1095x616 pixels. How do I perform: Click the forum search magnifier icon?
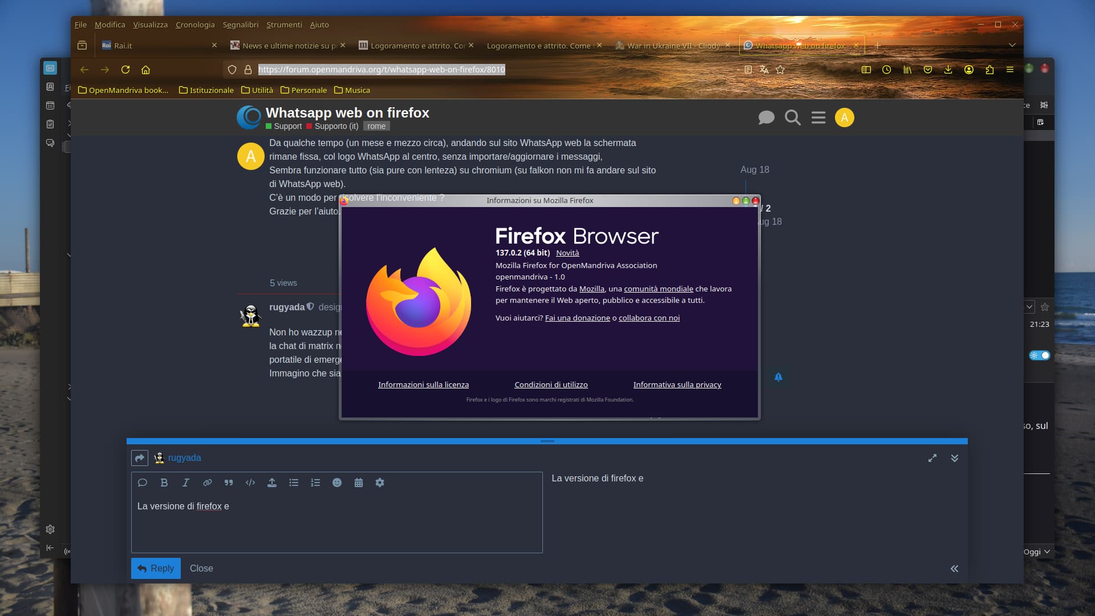792,117
